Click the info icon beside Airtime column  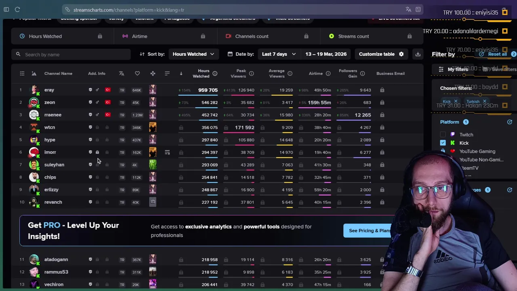coord(328,74)
